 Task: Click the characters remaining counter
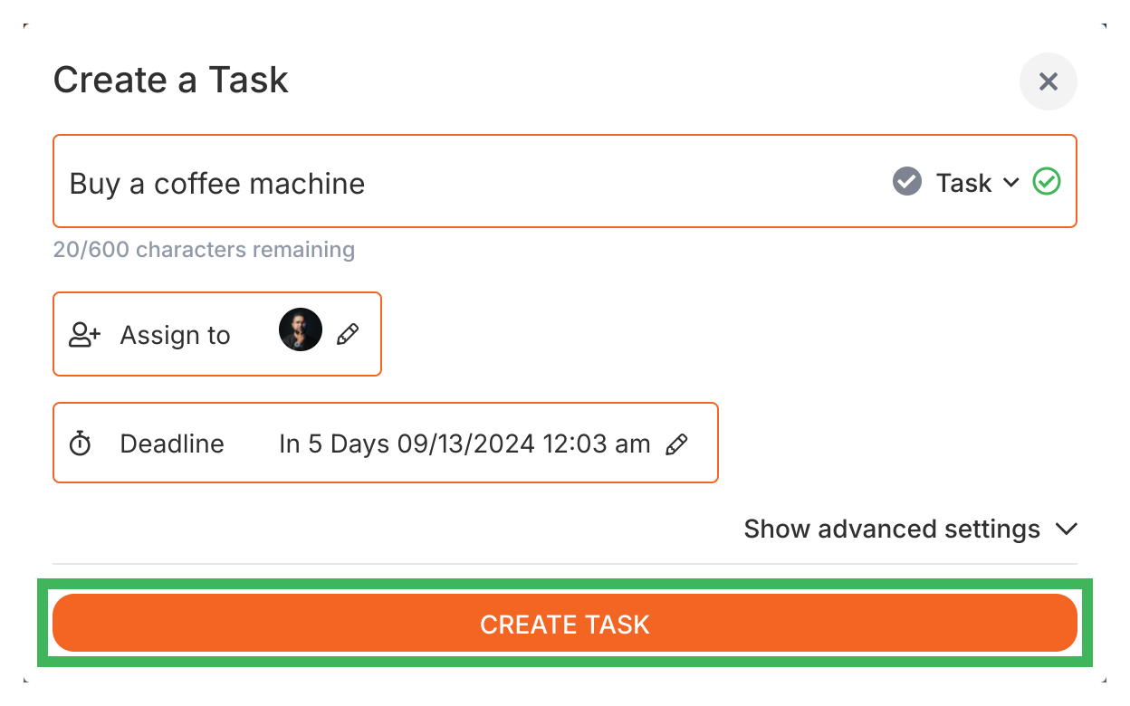click(204, 249)
